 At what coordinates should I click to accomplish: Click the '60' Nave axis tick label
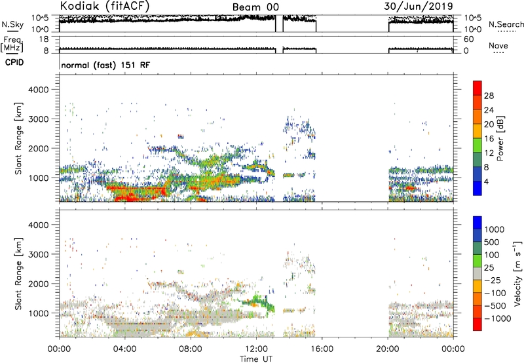coord(468,39)
